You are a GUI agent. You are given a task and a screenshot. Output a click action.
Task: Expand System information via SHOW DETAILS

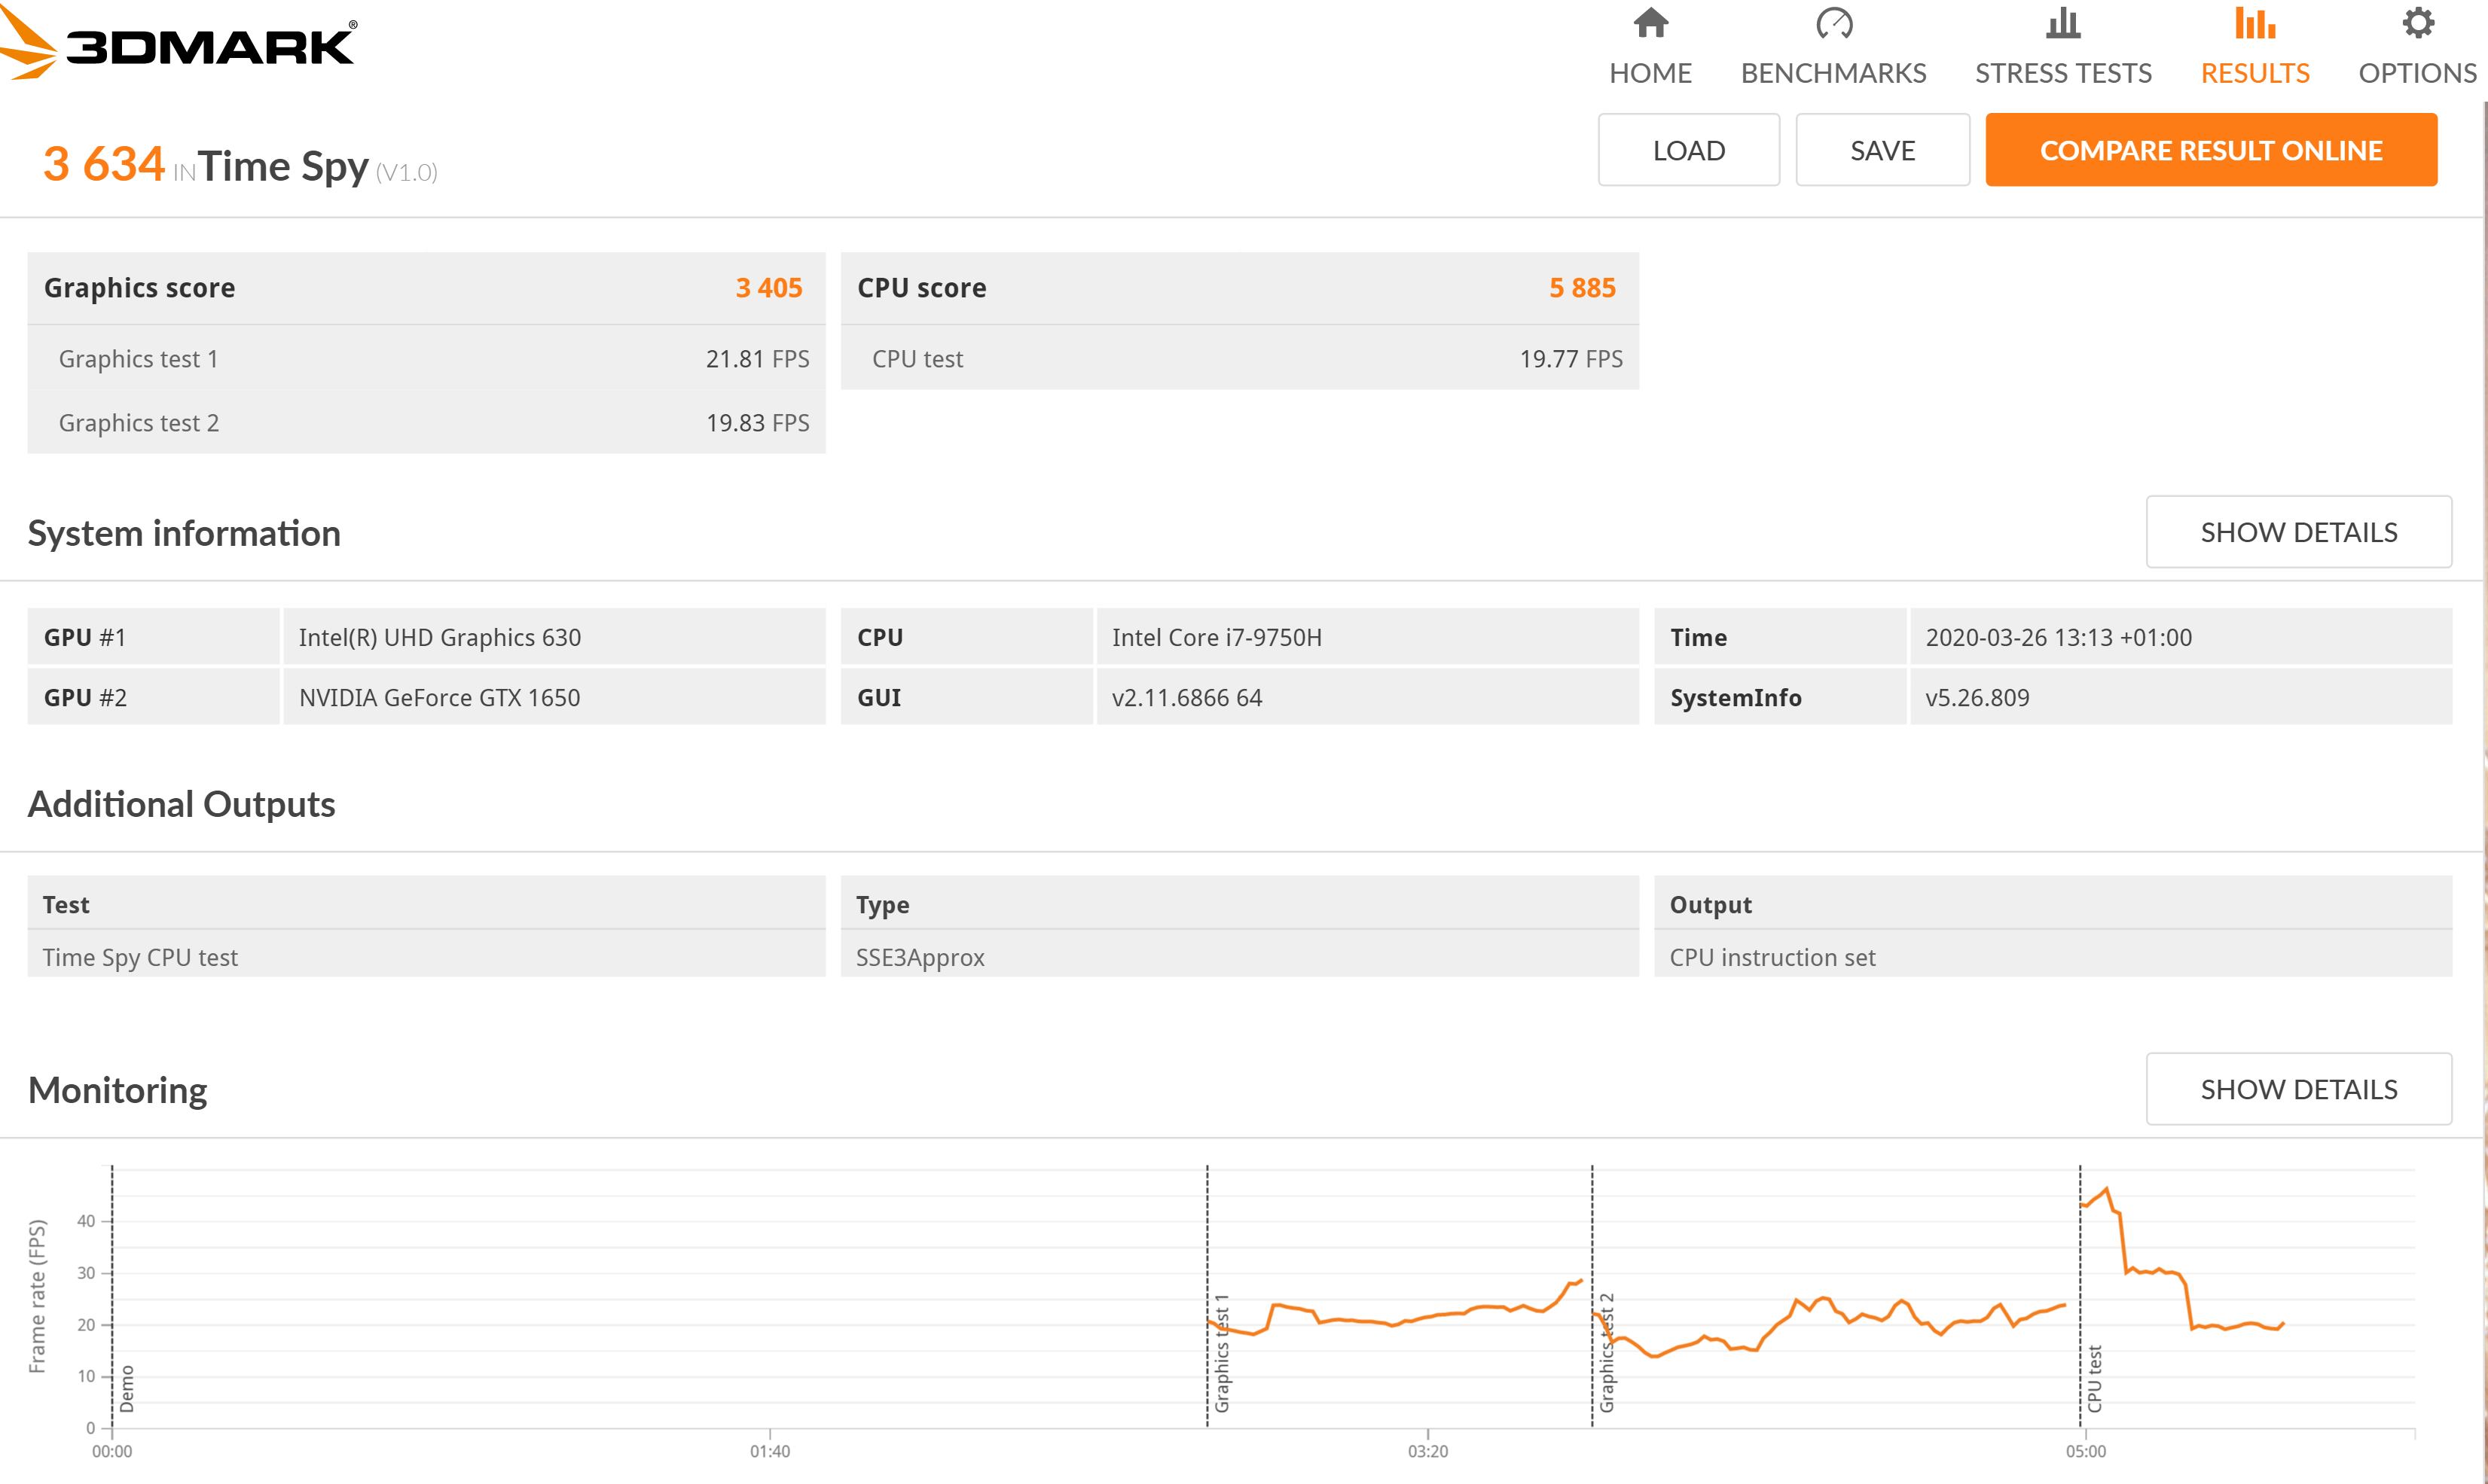tap(2297, 532)
